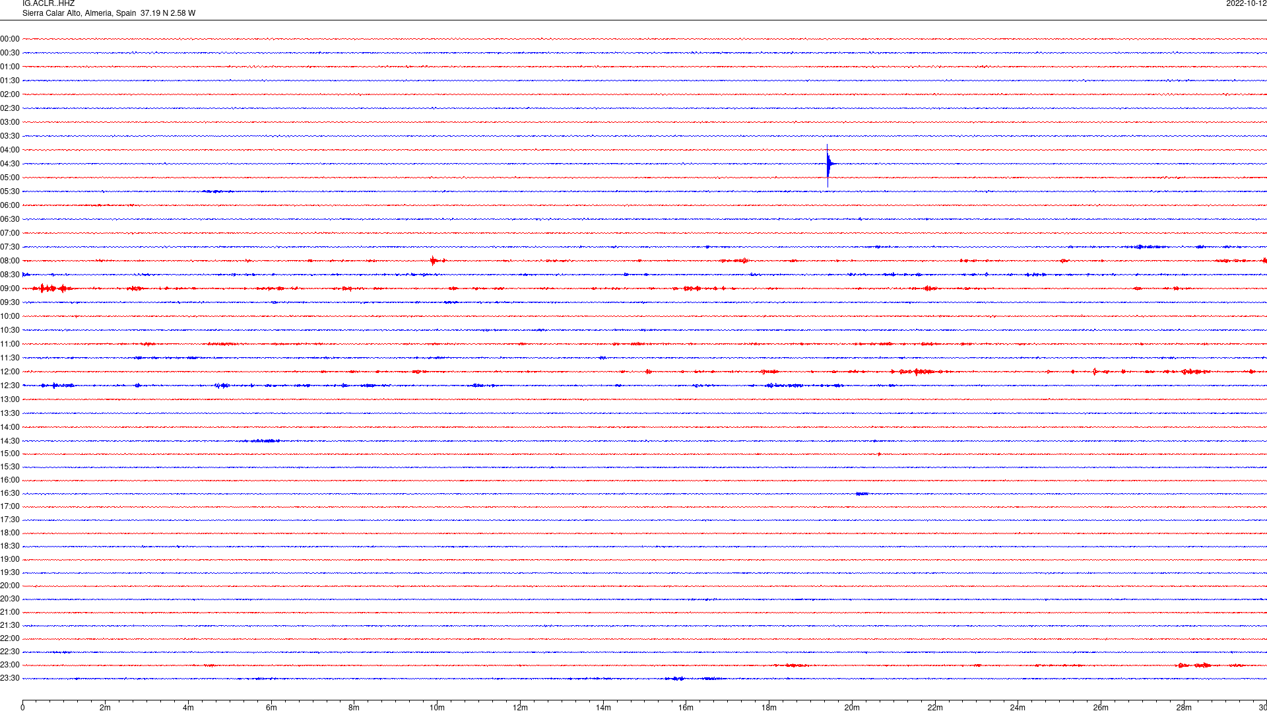Select the 2022-10-12 date label
Image resolution: width=1267 pixels, height=713 pixels.
click(x=1246, y=4)
